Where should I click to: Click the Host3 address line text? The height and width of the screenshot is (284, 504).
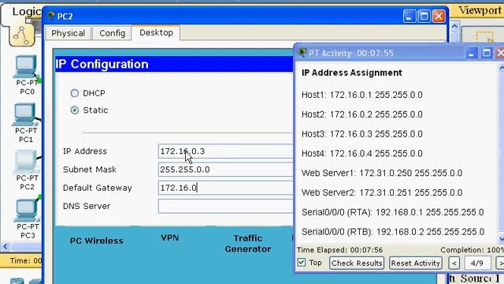(x=362, y=134)
